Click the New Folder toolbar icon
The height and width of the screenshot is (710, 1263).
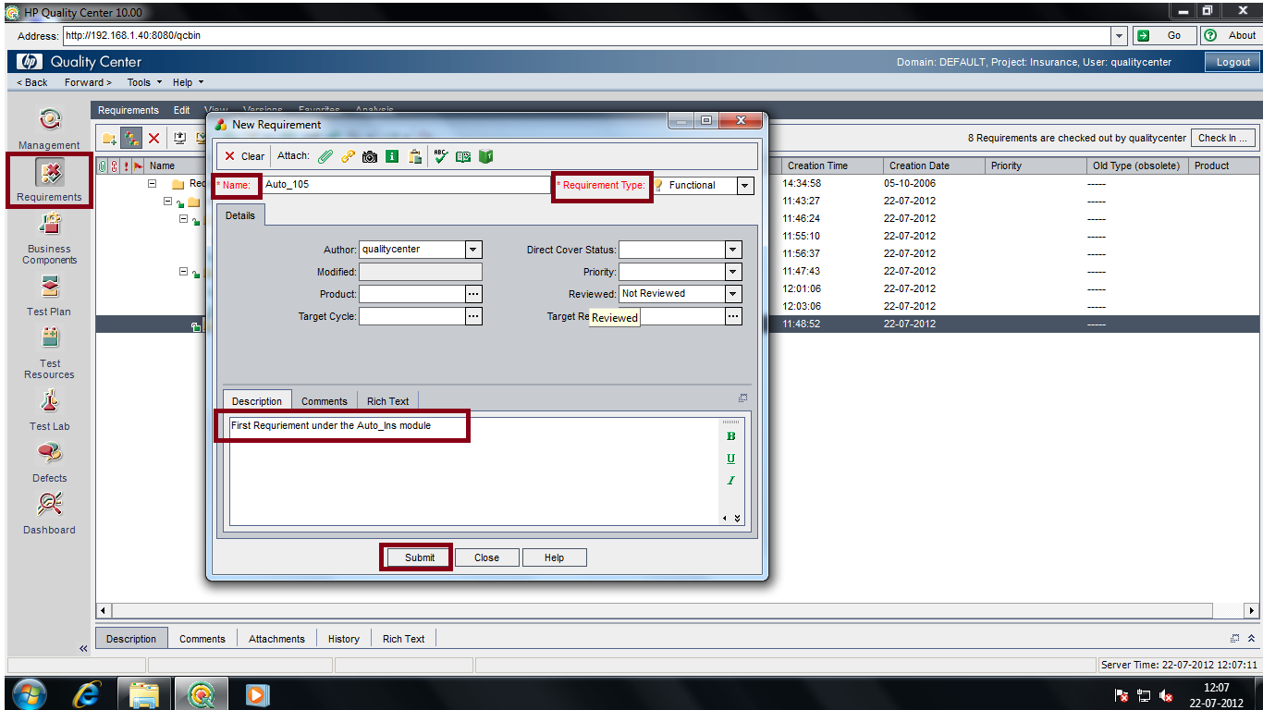pos(109,139)
